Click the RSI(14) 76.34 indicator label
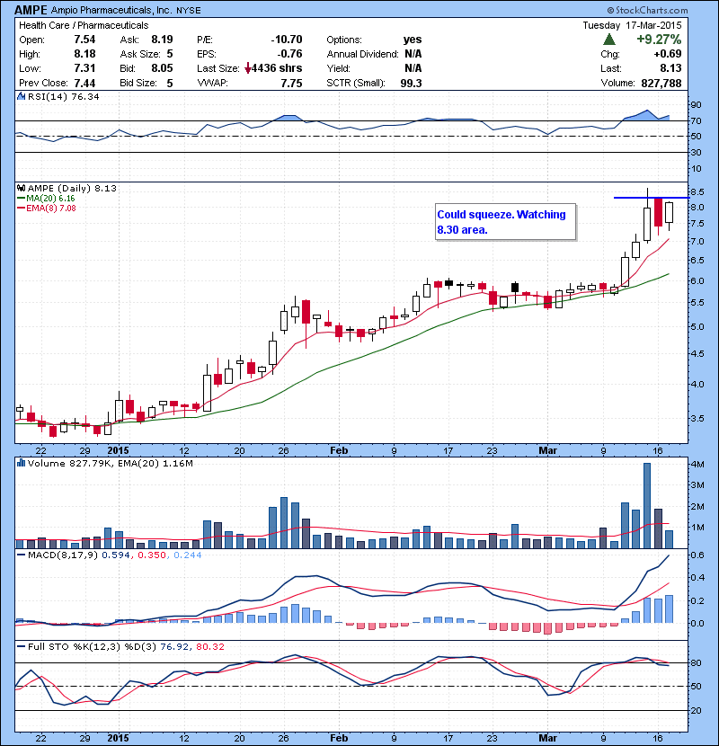Screen dimensions: 719x746 [x=63, y=96]
